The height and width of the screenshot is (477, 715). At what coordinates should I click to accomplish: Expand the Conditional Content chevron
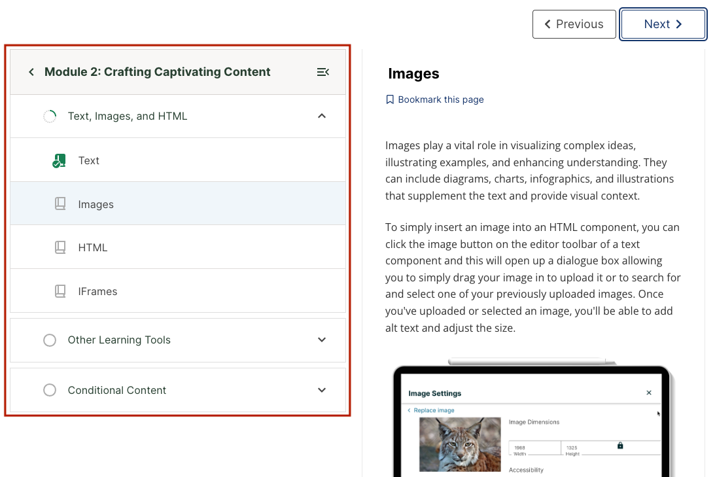(321, 390)
